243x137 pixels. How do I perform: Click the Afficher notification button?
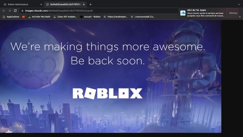233,13
